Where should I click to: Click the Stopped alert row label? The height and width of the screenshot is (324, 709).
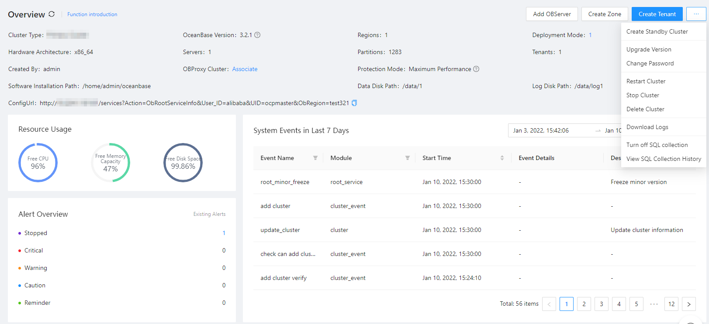coord(36,233)
